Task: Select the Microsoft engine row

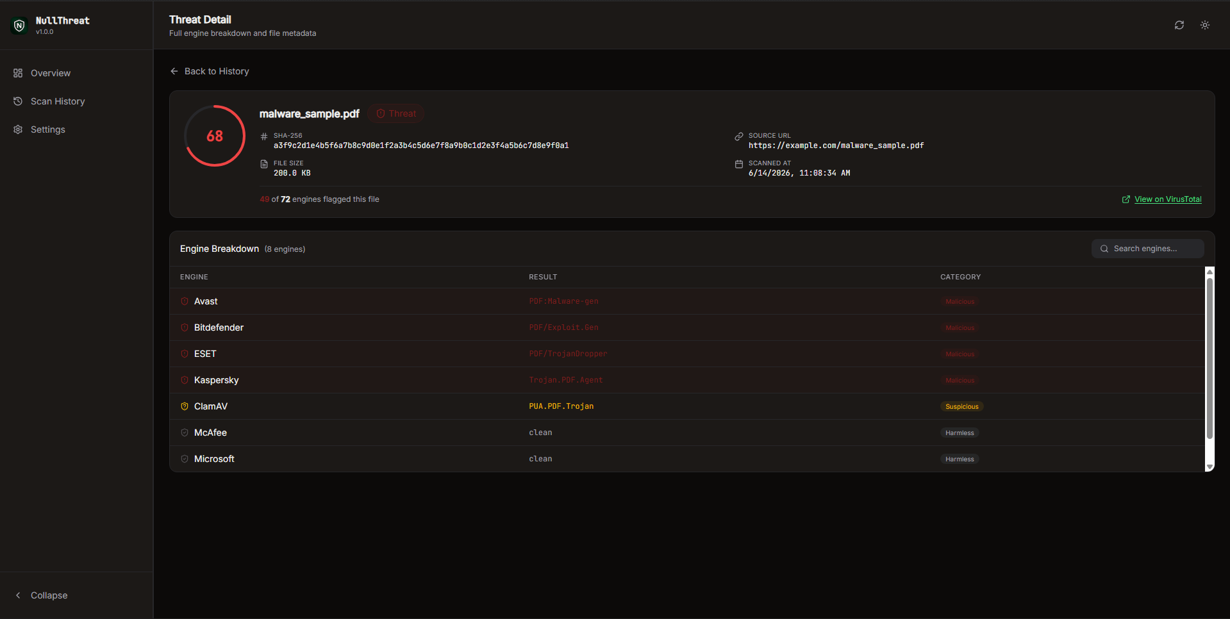Action: point(687,459)
